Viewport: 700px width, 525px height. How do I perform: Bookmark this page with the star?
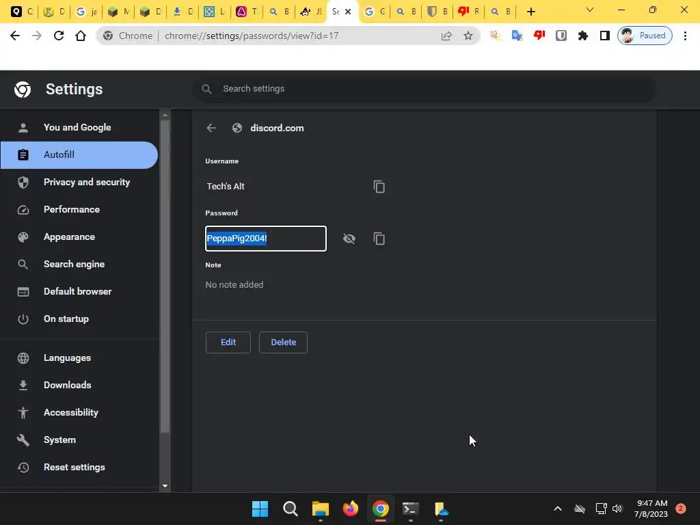[x=468, y=36]
